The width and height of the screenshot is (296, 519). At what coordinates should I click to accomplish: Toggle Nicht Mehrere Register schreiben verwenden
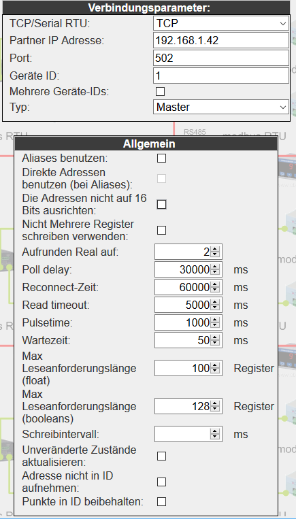pos(161,231)
